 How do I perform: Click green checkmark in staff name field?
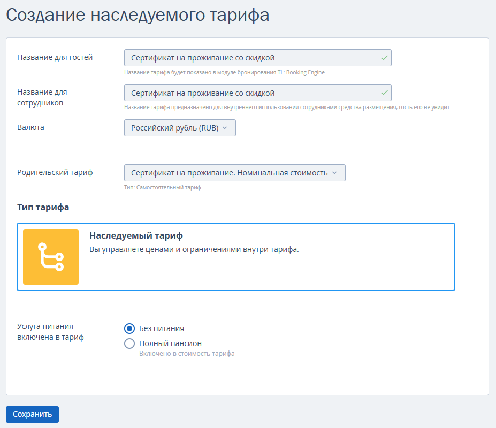384,93
